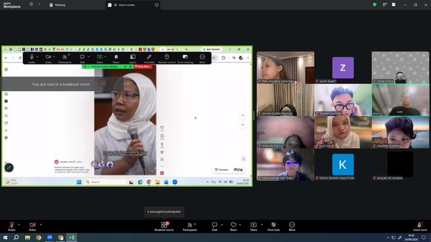Click red Stop share button
Screen dimensions: 431x242
(x=143, y=67)
